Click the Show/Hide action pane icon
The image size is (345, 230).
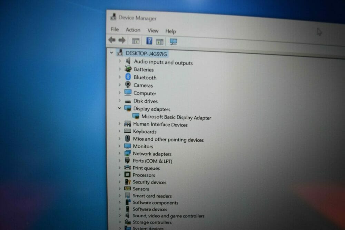click(159, 42)
